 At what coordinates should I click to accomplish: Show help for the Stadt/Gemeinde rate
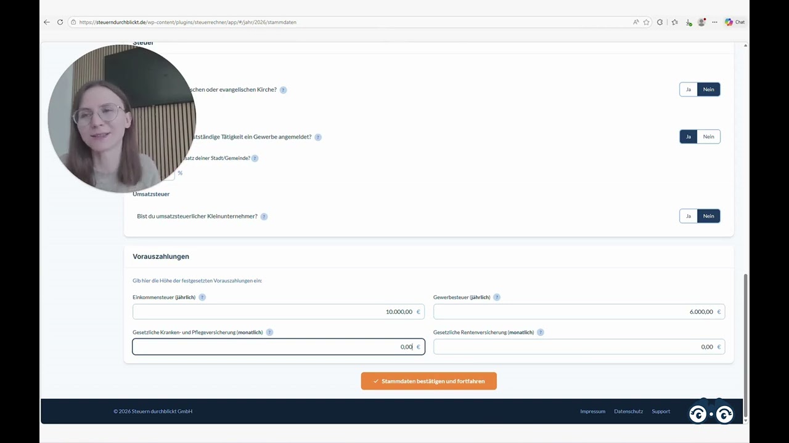[x=255, y=158]
